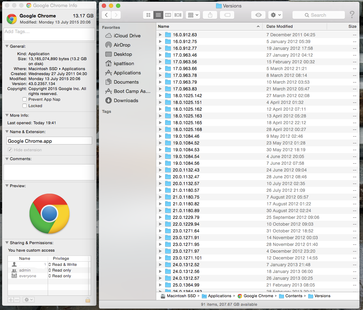Collapse the Comments section
Image resolution: width=363 pixels, height=310 pixels.
[x=7, y=159]
